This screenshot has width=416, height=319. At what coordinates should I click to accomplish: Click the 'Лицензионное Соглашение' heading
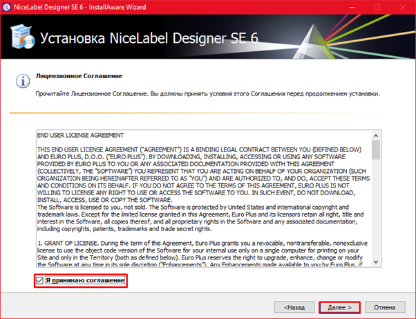(x=79, y=76)
